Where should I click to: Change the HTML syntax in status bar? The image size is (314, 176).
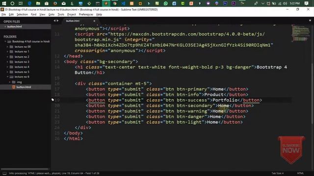pos(300,173)
